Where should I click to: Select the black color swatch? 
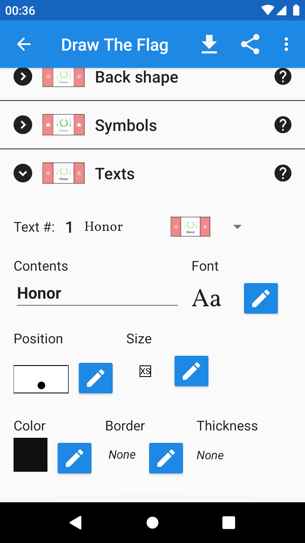click(30, 455)
